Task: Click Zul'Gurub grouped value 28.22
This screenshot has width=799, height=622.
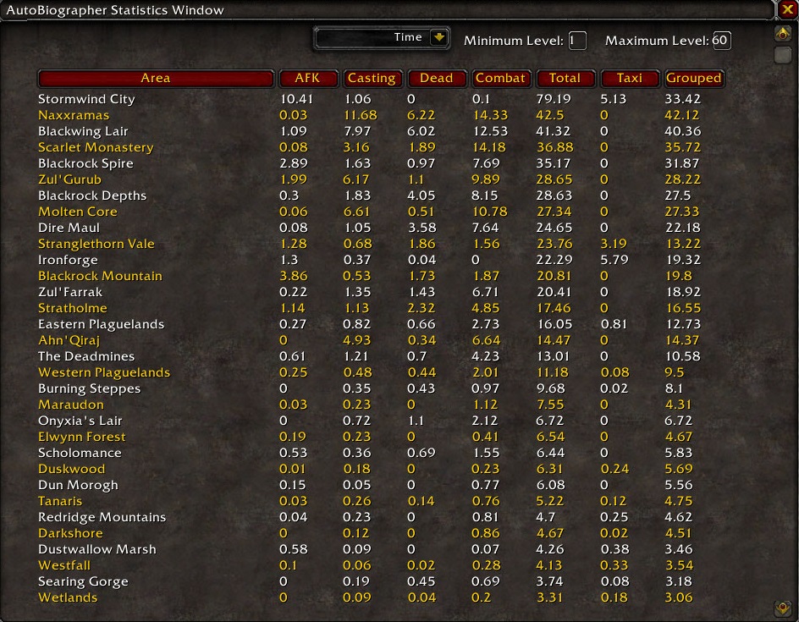Action: click(683, 179)
